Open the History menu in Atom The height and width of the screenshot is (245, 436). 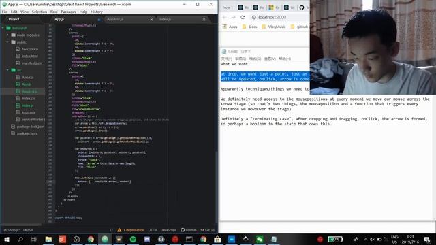(x=97, y=12)
